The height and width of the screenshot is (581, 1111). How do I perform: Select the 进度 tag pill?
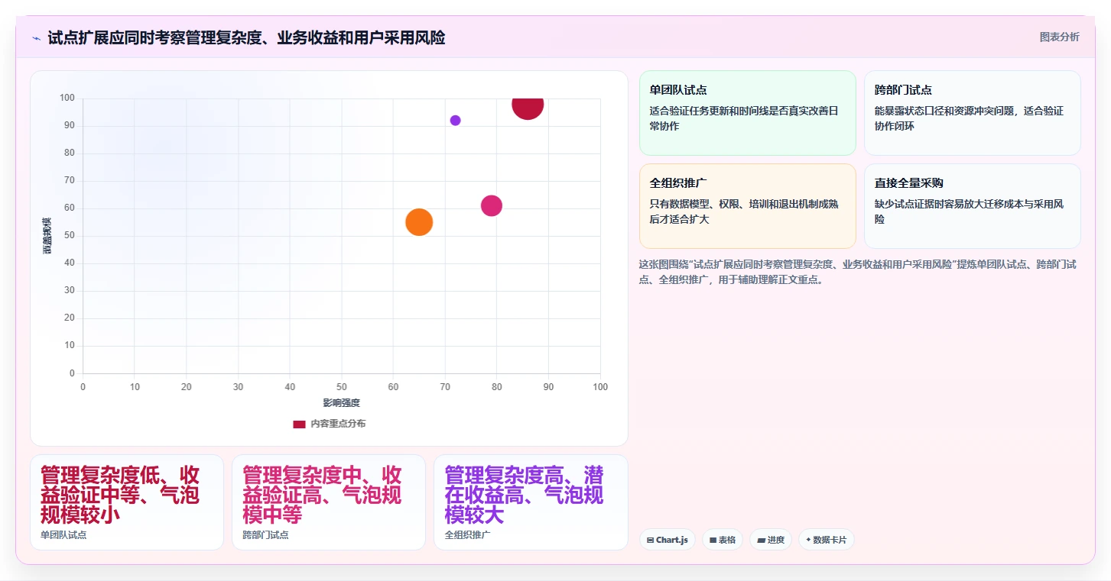[771, 540]
